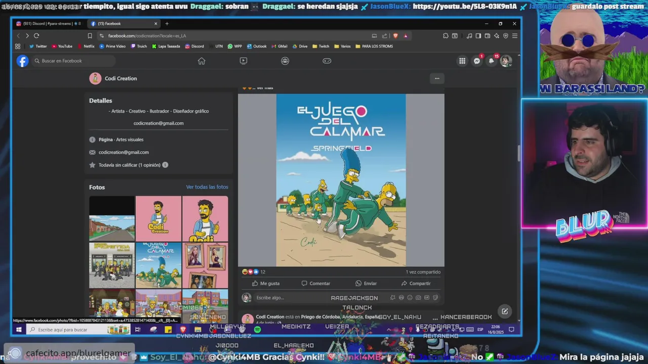Viewport: 648px width, 364px height.
Task: Click the new message compose floating button
Action: pyautogui.click(x=505, y=311)
